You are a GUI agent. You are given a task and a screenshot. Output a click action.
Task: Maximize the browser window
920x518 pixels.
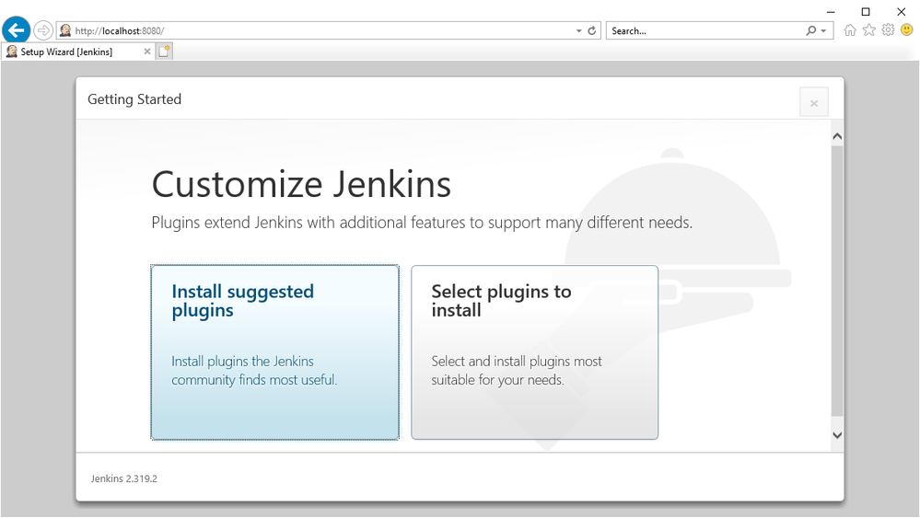(x=866, y=12)
